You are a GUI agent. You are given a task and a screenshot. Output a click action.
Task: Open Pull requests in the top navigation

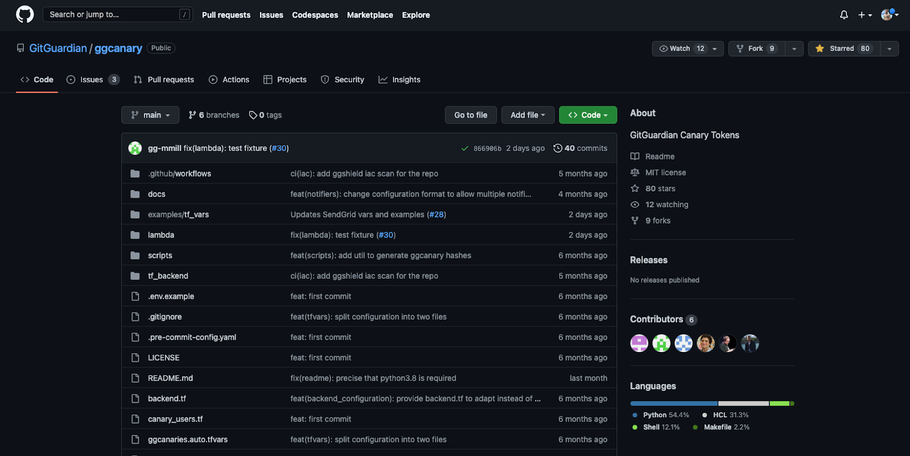pos(226,15)
